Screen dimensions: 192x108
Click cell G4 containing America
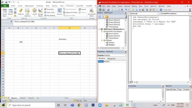pyautogui.click(x=69, y=39)
